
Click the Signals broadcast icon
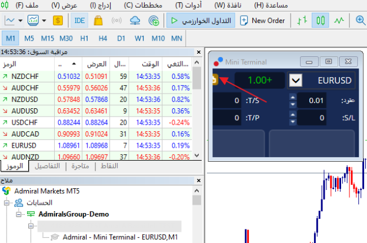pos(116,21)
